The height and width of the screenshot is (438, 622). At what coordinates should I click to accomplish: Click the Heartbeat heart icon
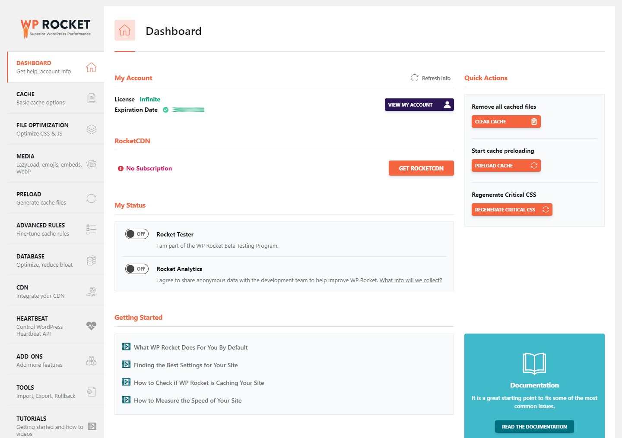tap(91, 326)
